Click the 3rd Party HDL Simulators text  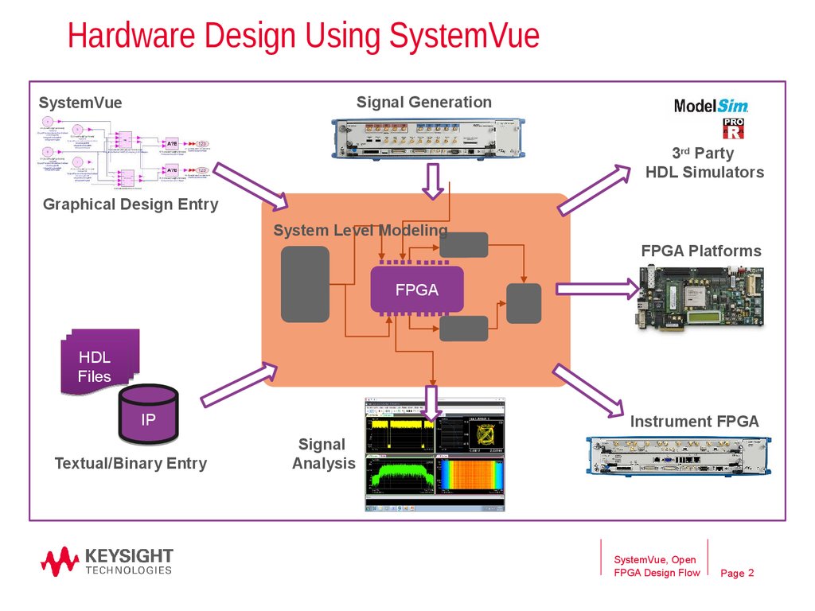point(704,162)
